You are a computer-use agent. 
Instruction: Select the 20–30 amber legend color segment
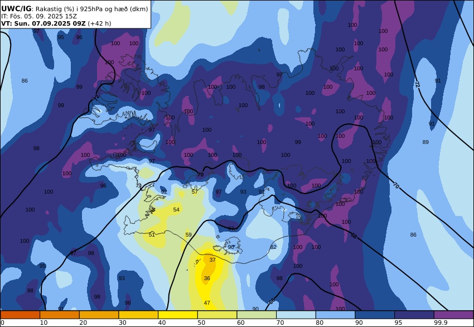coord(99,315)
